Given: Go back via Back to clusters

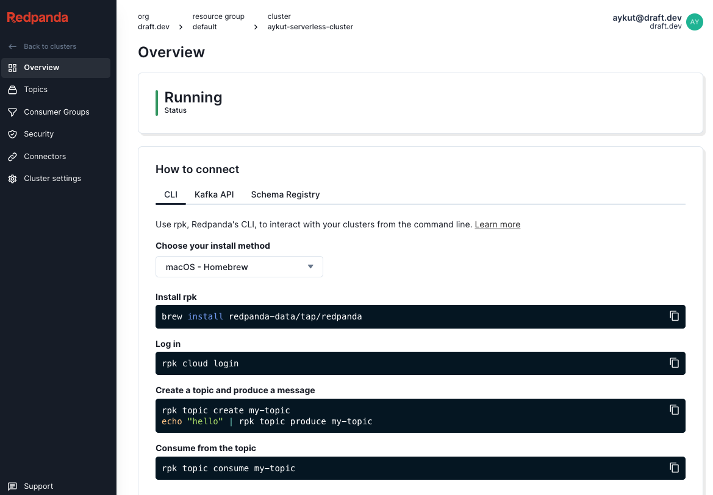Looking at the screenshot, I should [x=50, y=46].
